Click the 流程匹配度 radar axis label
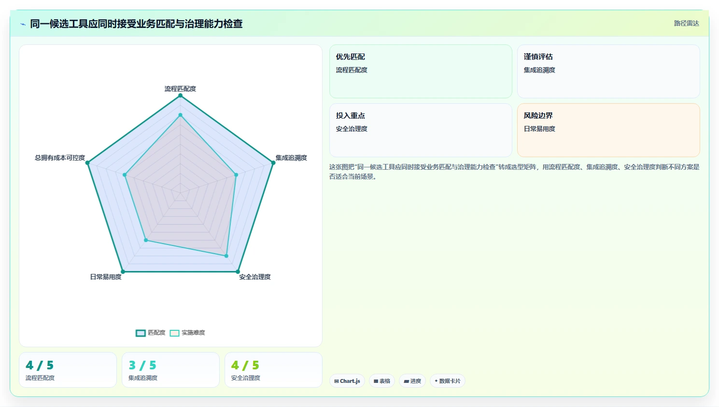Screen dimensions: 719x407 [180, 89]
